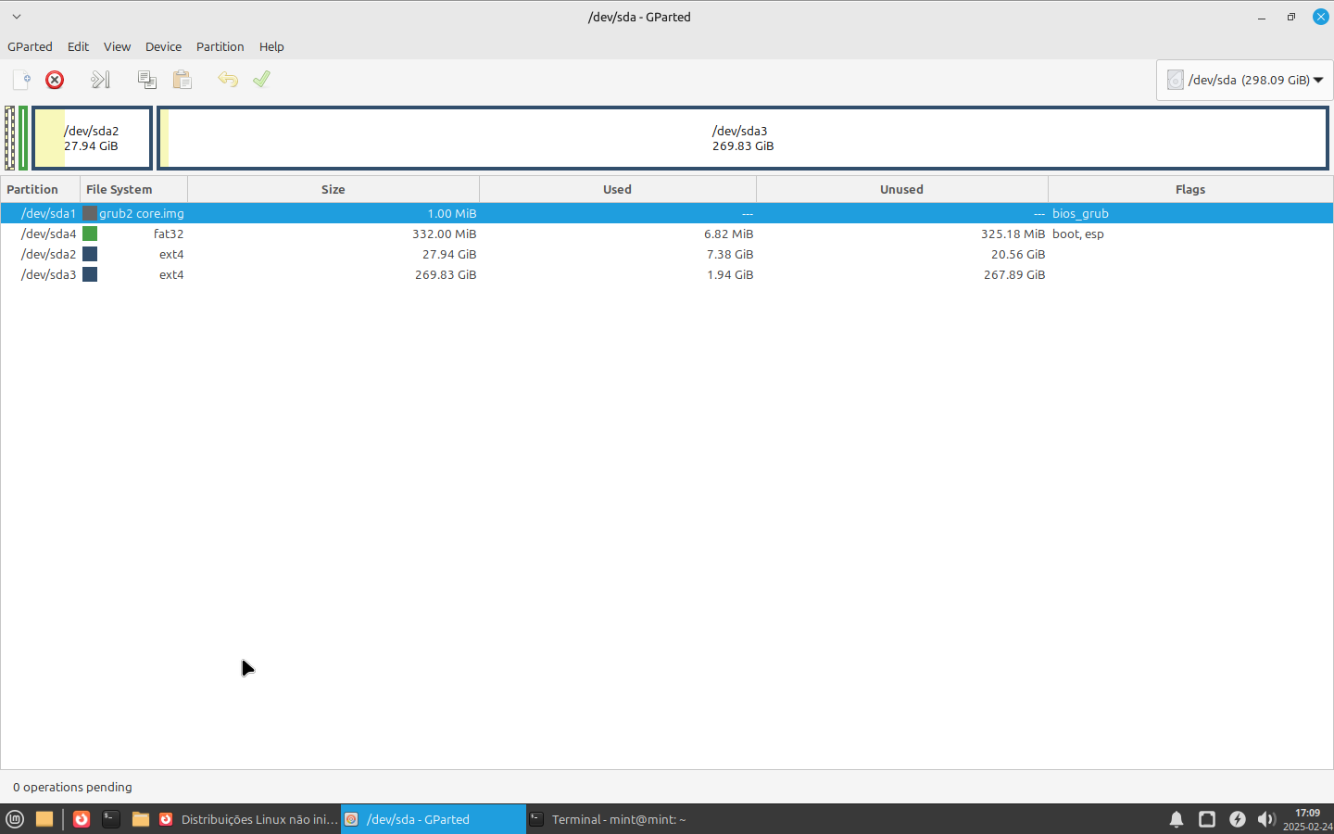Open the Partition menu

click(x=220, y=46)
